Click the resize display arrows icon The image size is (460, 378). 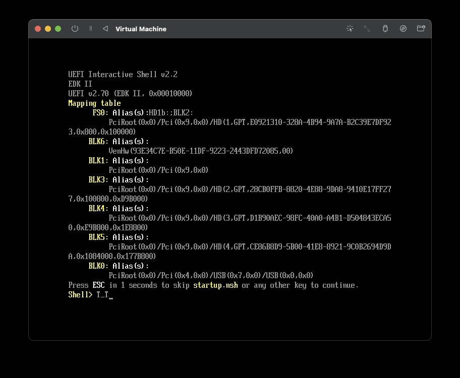[x=367, y=28]
